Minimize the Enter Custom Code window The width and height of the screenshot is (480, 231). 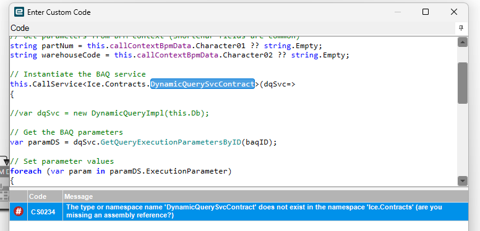[x=398, y=12]
